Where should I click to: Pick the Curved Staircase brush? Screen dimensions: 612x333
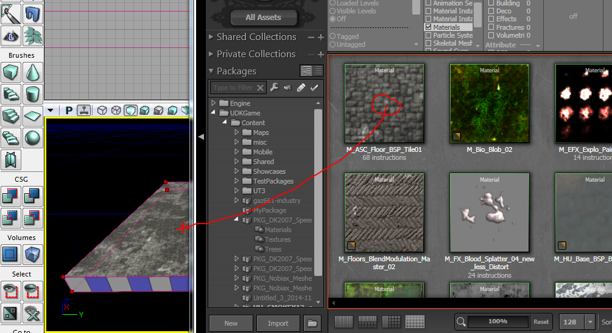click(11, 94)
